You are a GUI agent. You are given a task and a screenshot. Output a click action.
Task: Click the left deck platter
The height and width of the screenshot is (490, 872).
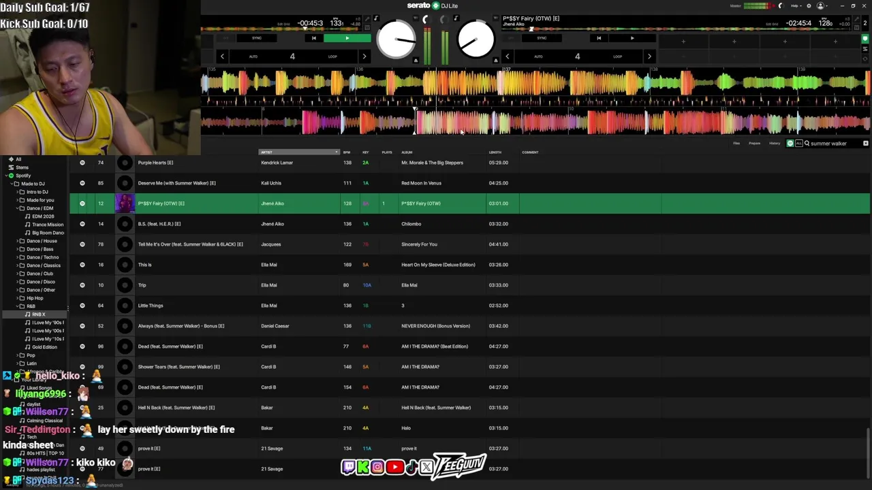point(396,39)
